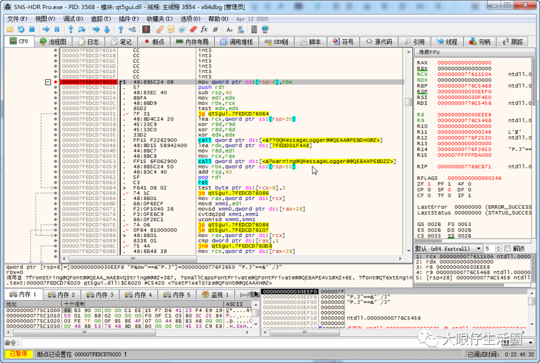Switch to the 断点 tab
Viewport: 540px width, 363px height.
tap(154, 41)
